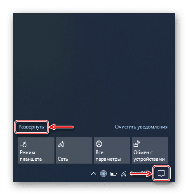The image size is (188, 195).
Task: Expand quick actions via Развернуть
Action: 31,127
